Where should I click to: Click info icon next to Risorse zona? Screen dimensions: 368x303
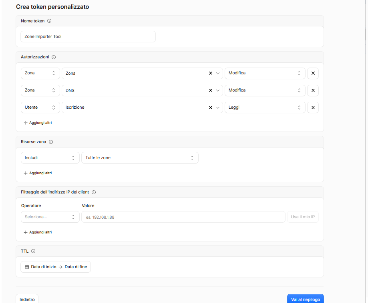(51, 142)
